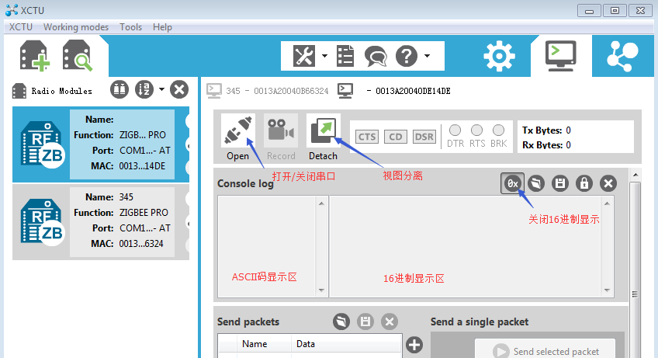Screen dimensions: 658x358
Task: Expand the sort options dropdown arrow
Action: (x=161, y=89)
